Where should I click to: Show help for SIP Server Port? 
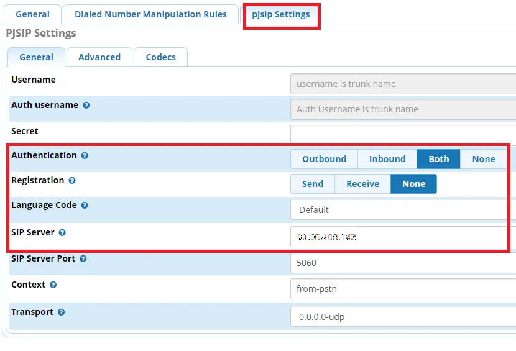pyautogui.click(x=83, y=259)
